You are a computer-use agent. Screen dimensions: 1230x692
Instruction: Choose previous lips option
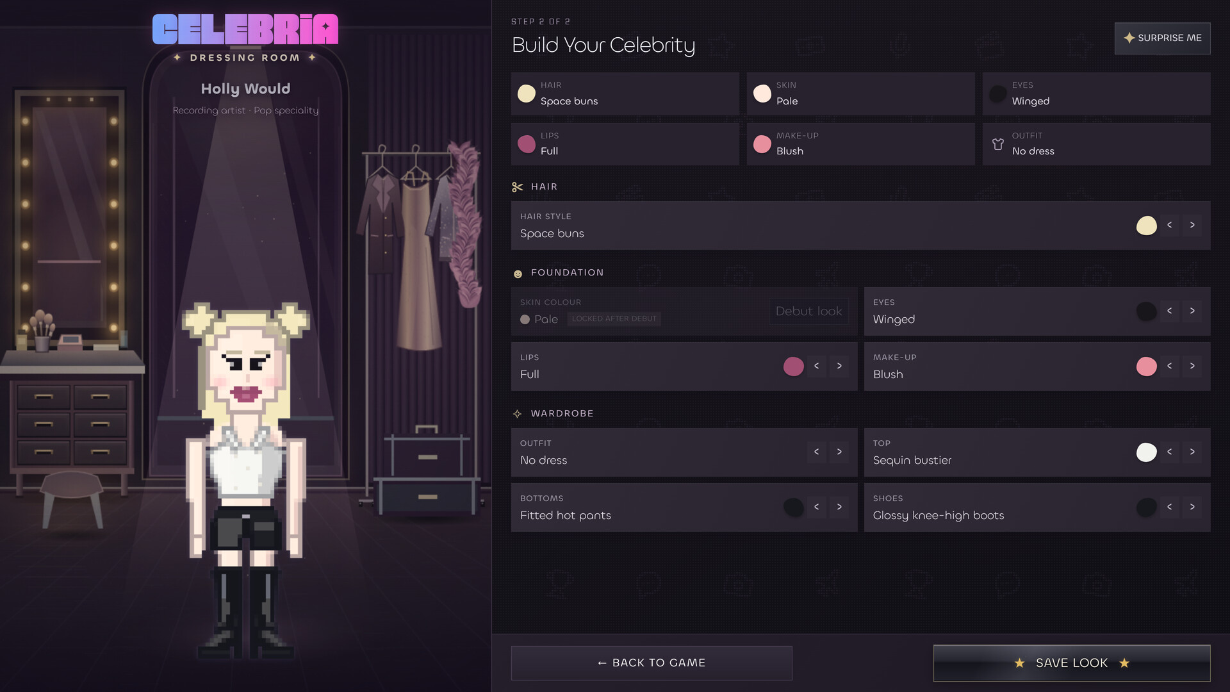coord(816,366)
